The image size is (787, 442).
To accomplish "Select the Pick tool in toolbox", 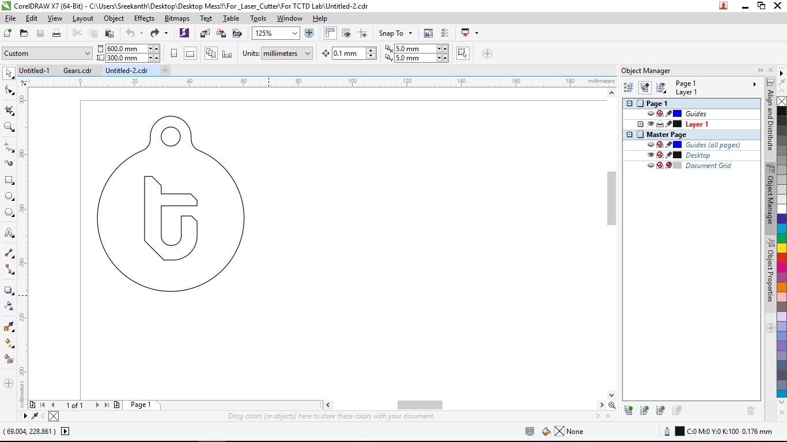I will [x=9, y=73].
